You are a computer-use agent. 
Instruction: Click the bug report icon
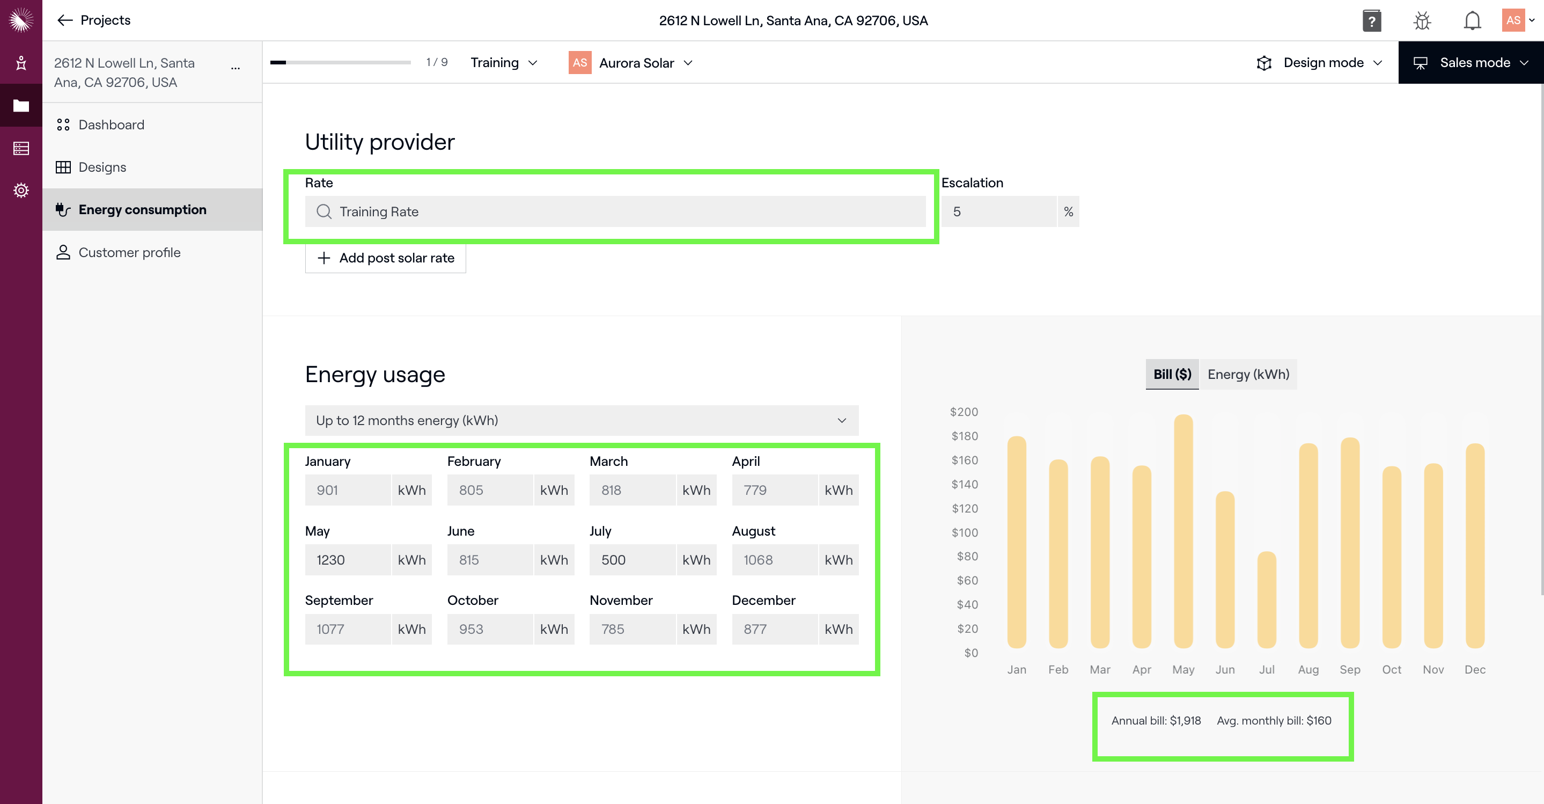click(x=1422, y=20)
